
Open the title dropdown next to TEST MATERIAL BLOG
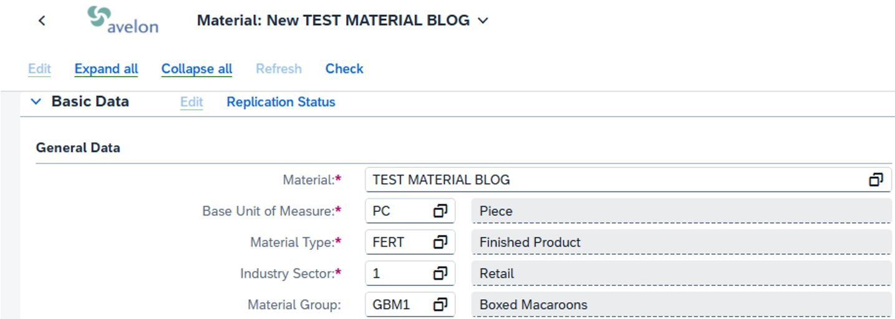pyautogui.click(x=483, y=21)
